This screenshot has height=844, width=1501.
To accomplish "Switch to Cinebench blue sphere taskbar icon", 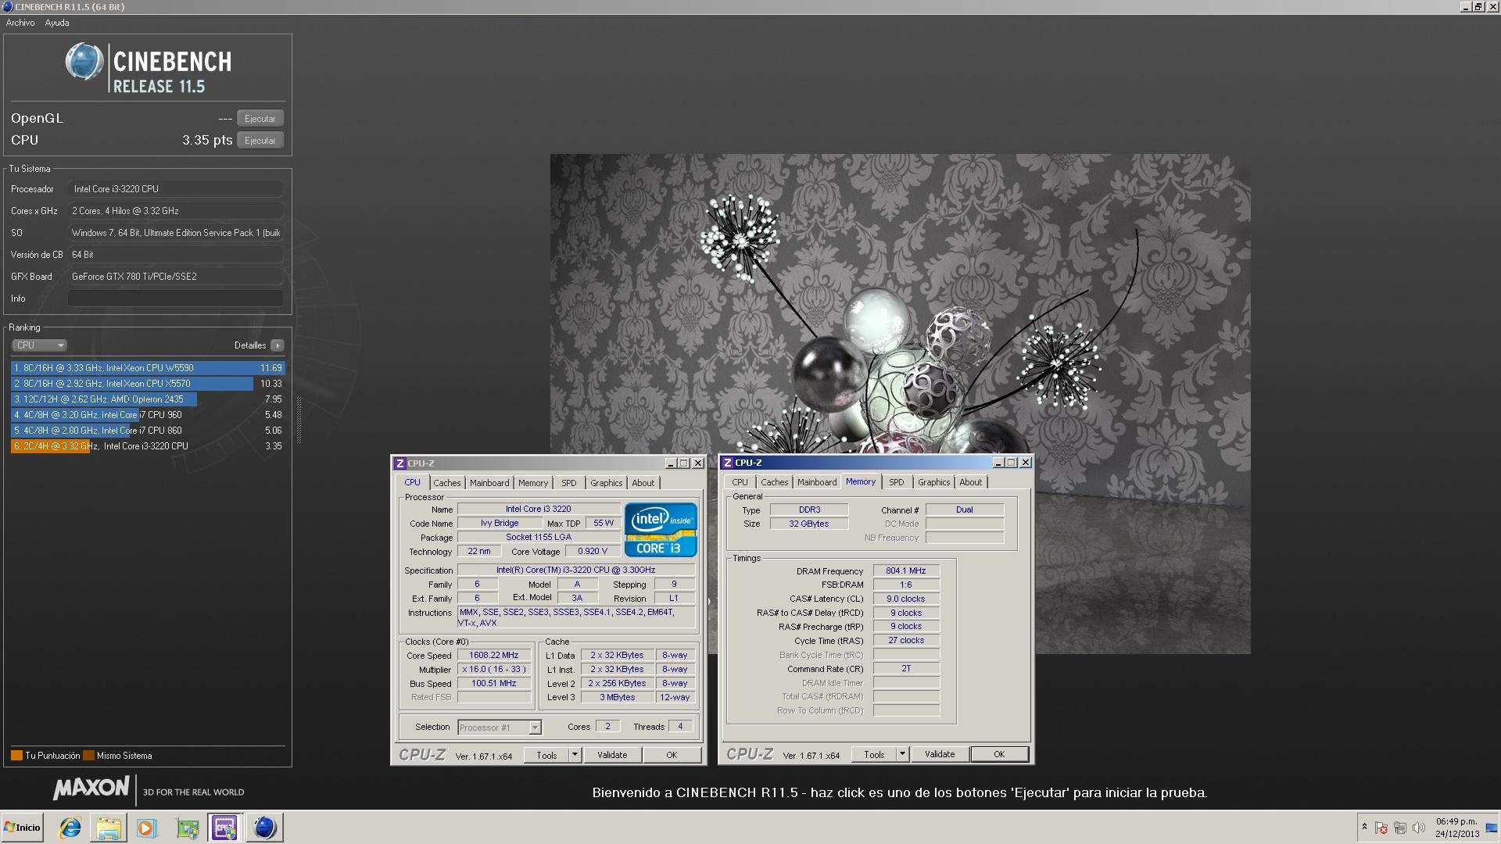I will (x=264, y=828).
